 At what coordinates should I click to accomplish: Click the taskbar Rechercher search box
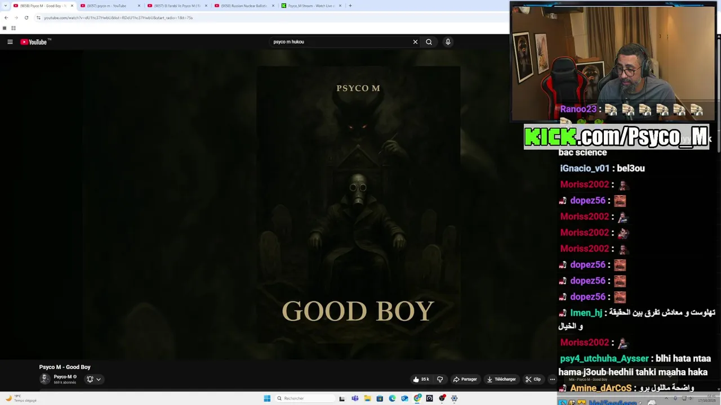(304, 398)
